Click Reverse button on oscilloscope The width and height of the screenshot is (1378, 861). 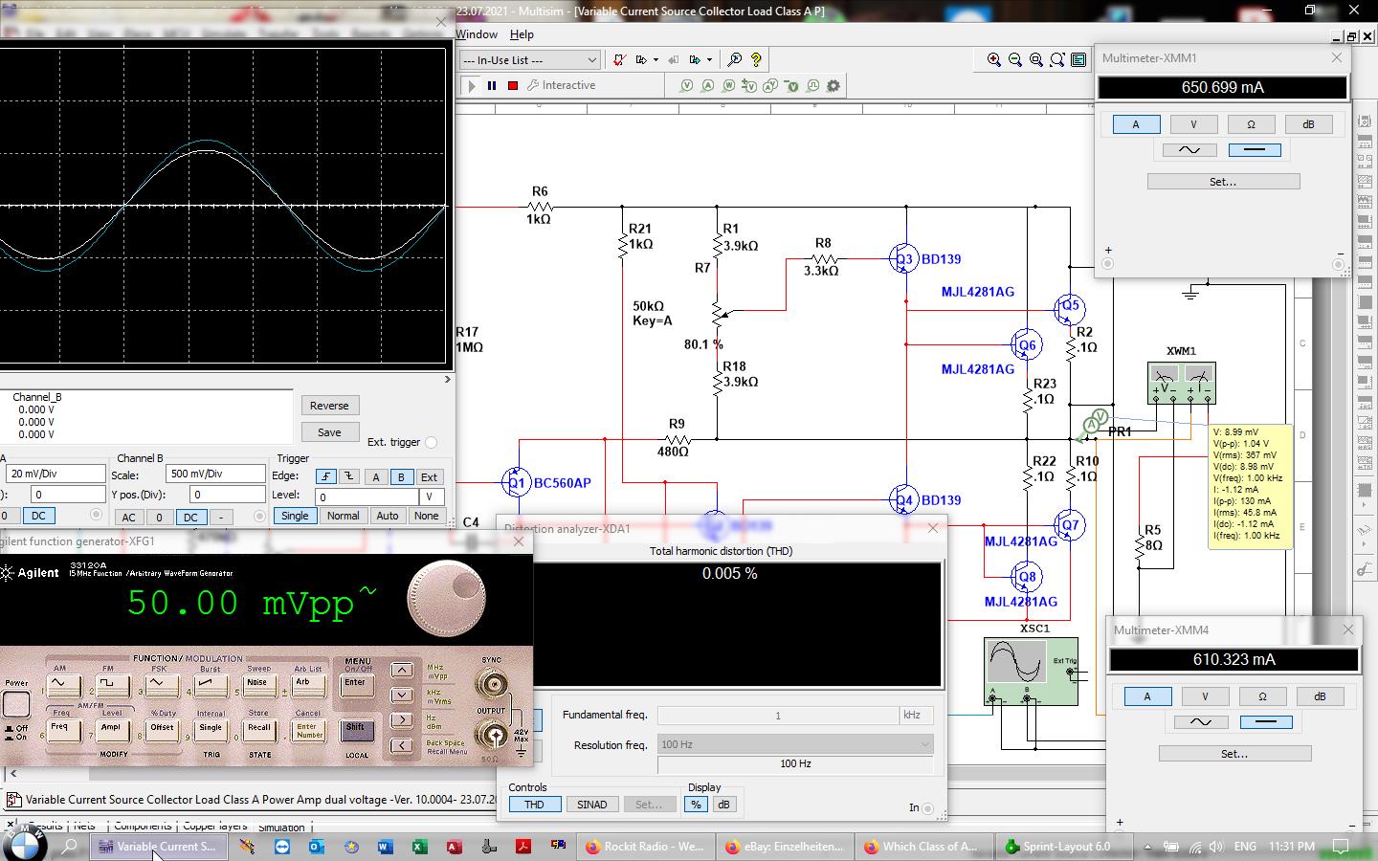(329, 406)
